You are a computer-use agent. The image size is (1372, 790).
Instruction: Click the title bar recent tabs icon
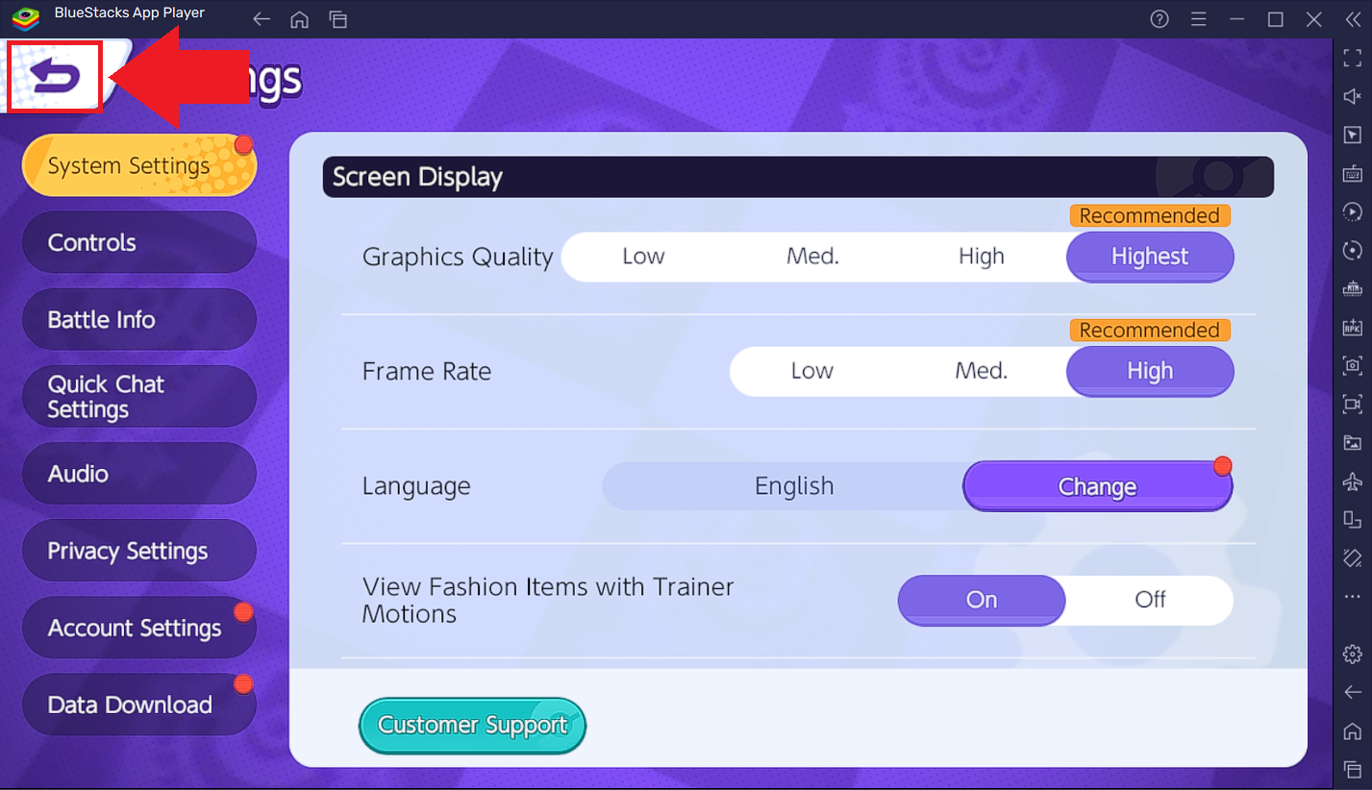pos(337,19)
